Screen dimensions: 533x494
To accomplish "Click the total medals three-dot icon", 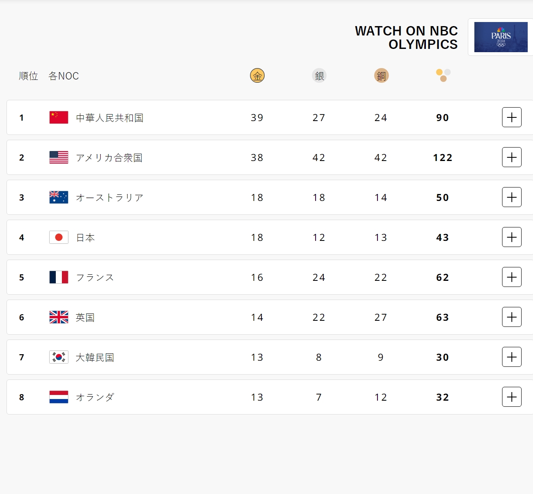I will coord(443,75).
